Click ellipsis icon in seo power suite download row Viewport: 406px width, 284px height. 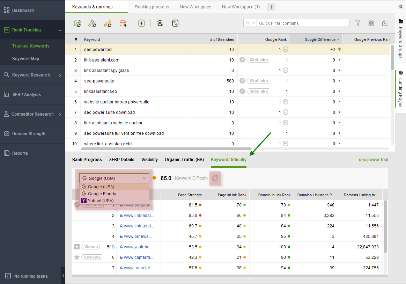coord(285,112)
